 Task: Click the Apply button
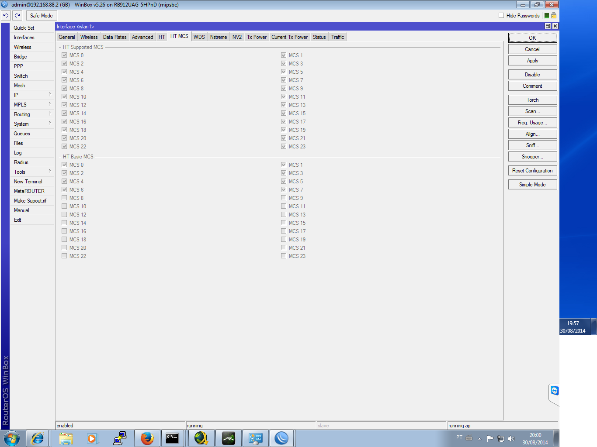pos(532,61)
